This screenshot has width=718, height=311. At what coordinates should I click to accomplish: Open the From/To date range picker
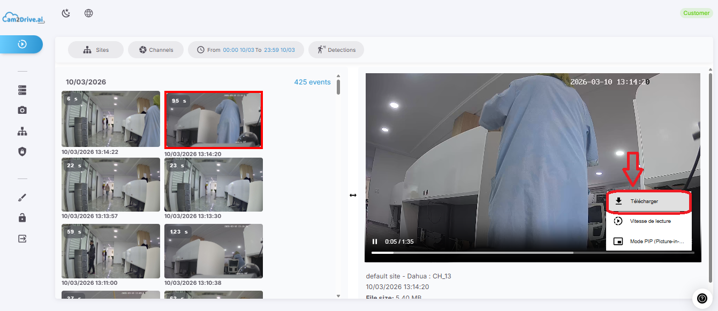pyautogui.click(x=246, y=50)
